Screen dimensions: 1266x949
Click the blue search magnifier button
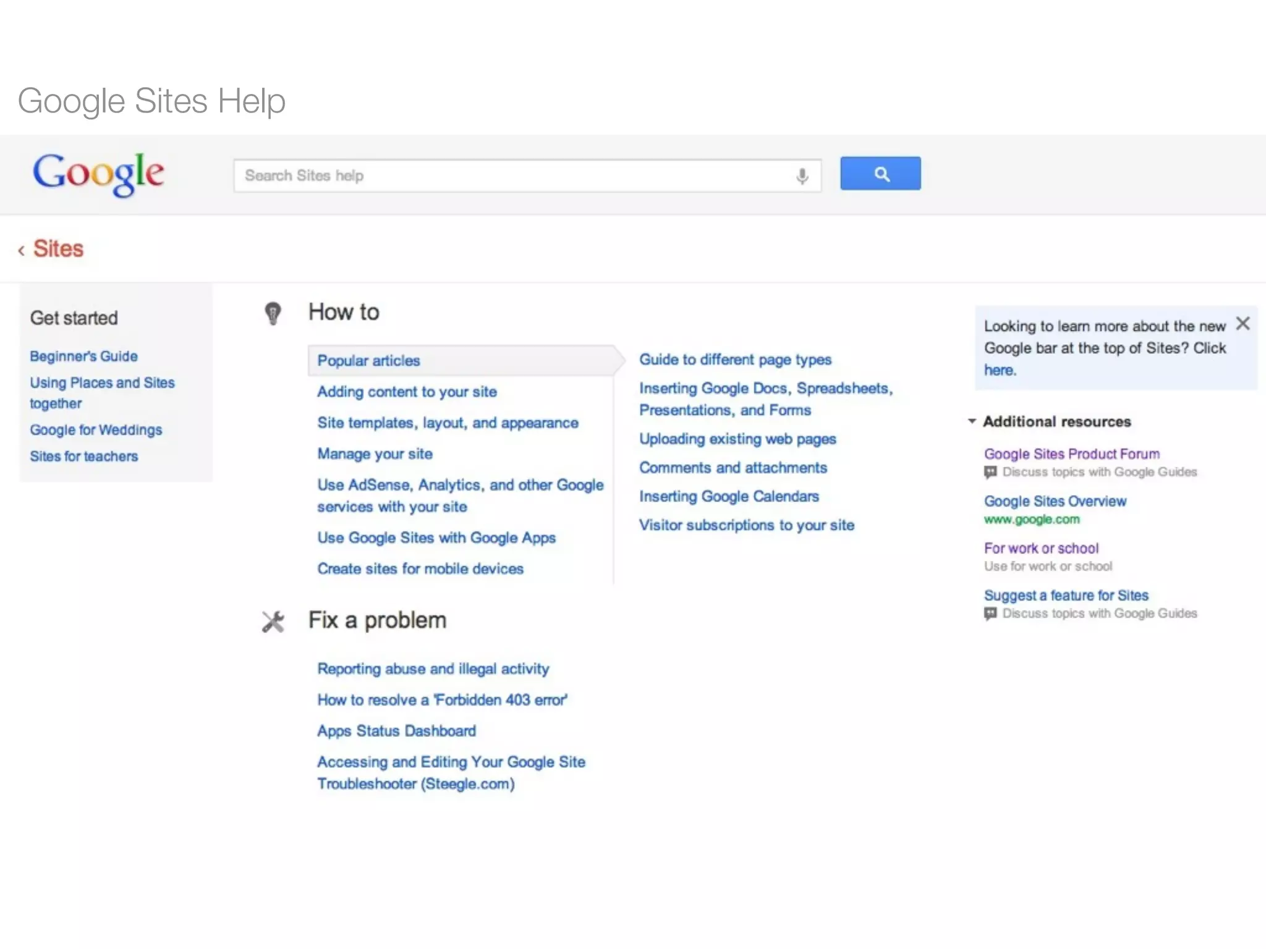880,174
